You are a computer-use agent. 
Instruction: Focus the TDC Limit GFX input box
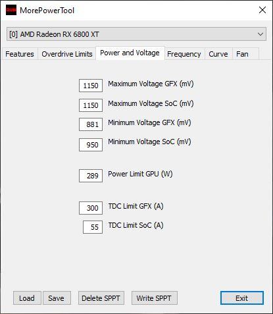[x=91, y=208]
